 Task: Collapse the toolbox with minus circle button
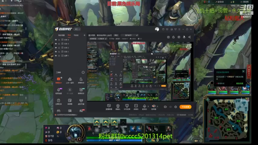point(83,72)
